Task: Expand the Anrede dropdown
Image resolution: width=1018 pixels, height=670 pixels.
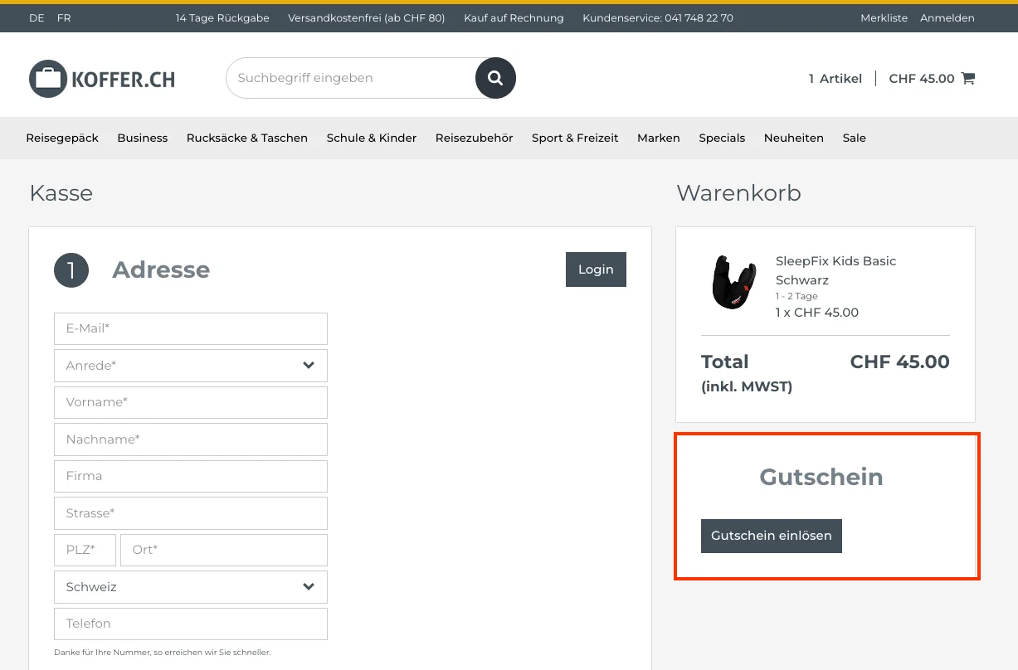Action: pyautogui.click(x=191, y=366)
